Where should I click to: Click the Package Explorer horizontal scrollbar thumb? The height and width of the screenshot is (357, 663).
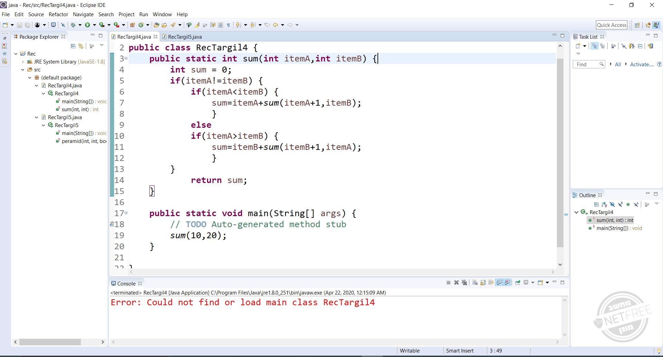(x=50, y=342)
